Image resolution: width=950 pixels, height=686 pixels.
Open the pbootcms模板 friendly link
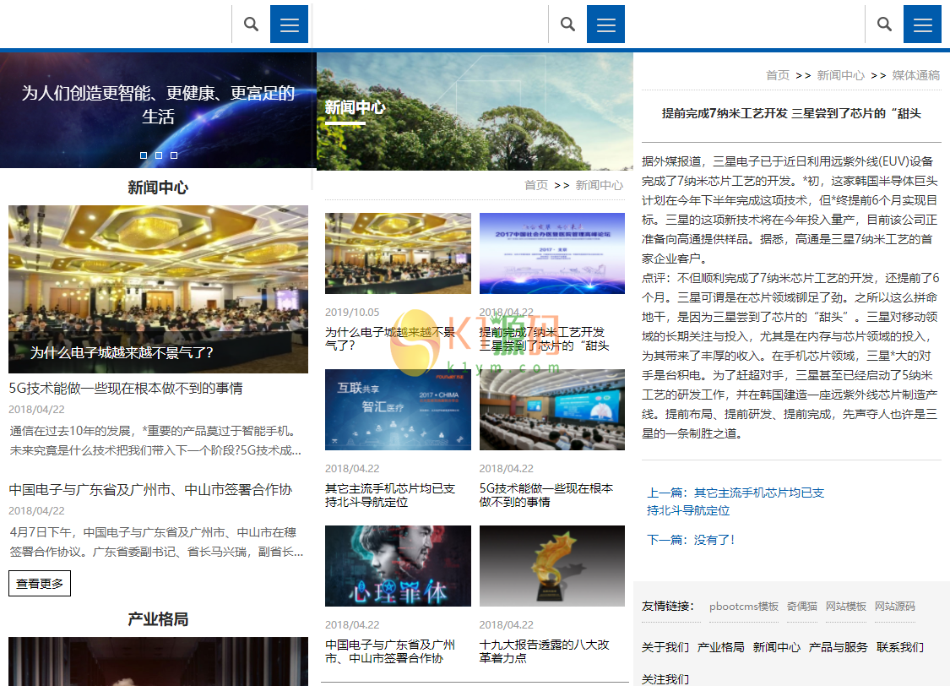click(743, 607)
